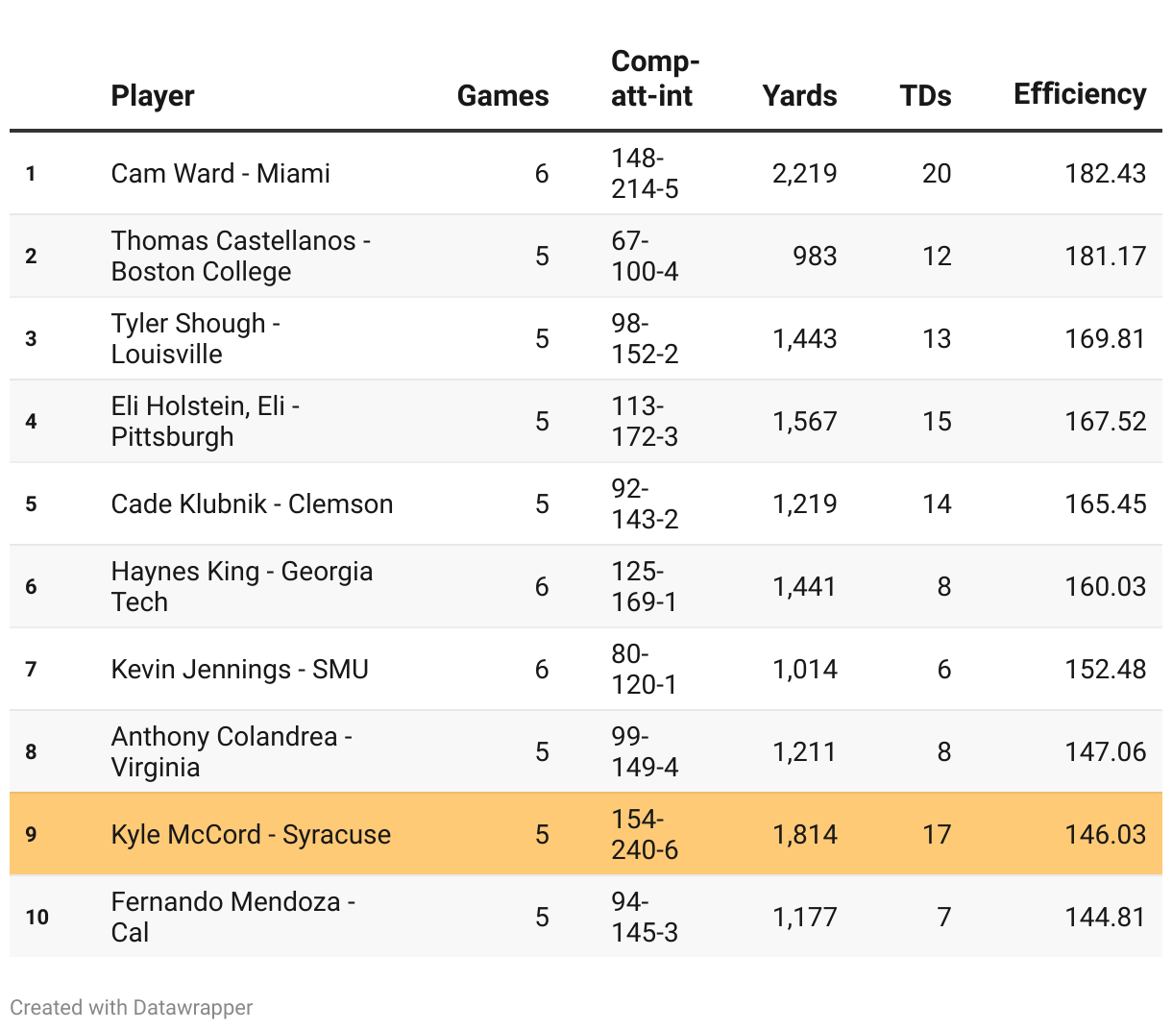
Task: Click the Cade Klubnik - Clemson player name
Action: 252,503
